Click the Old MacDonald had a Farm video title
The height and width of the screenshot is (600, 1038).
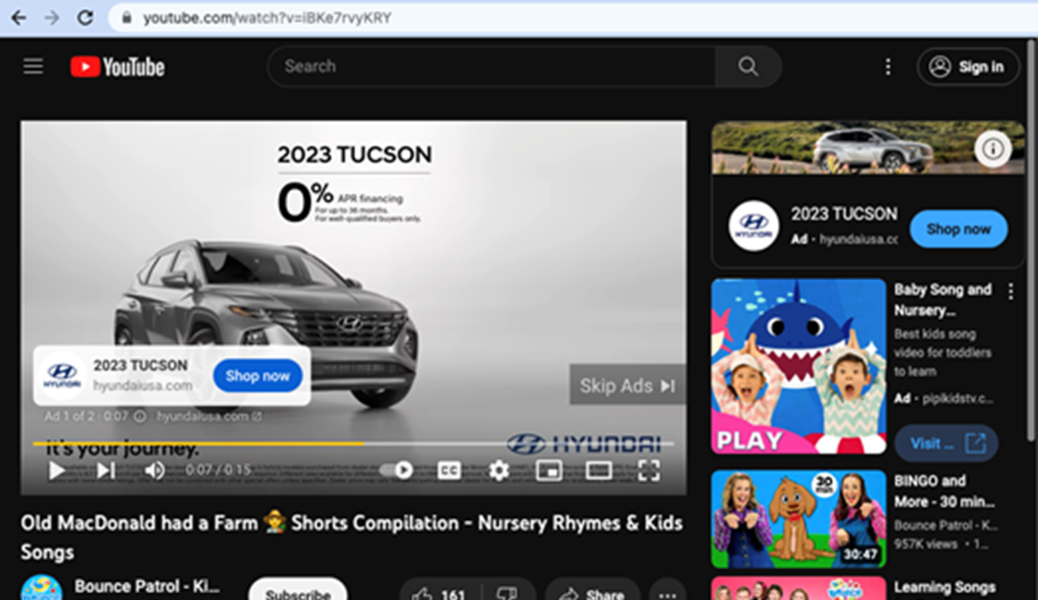click(352, 537)
